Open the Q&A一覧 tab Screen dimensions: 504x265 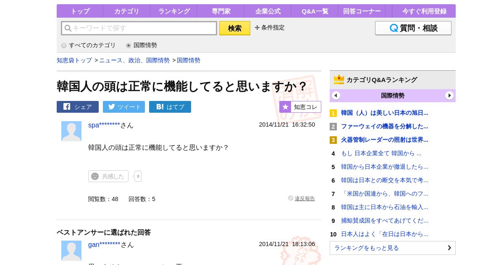click(x=315, y=11)
